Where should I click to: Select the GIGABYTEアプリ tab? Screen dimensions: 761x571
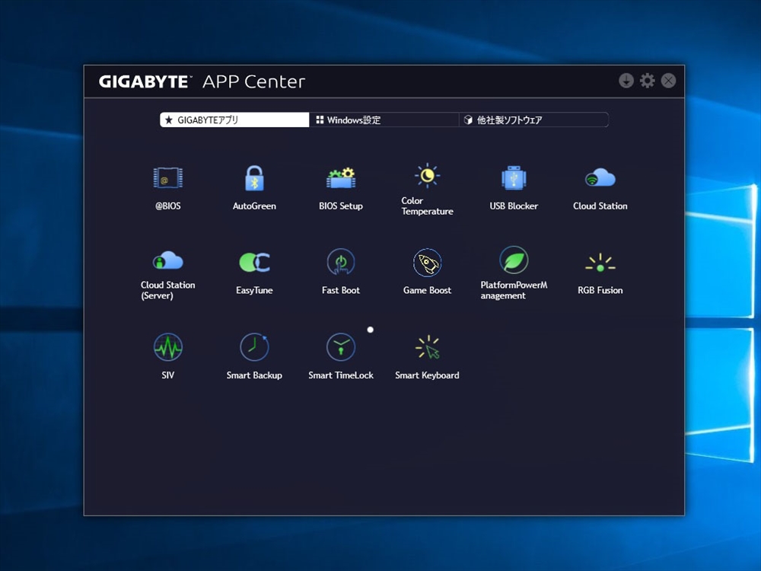pos(234,120)
